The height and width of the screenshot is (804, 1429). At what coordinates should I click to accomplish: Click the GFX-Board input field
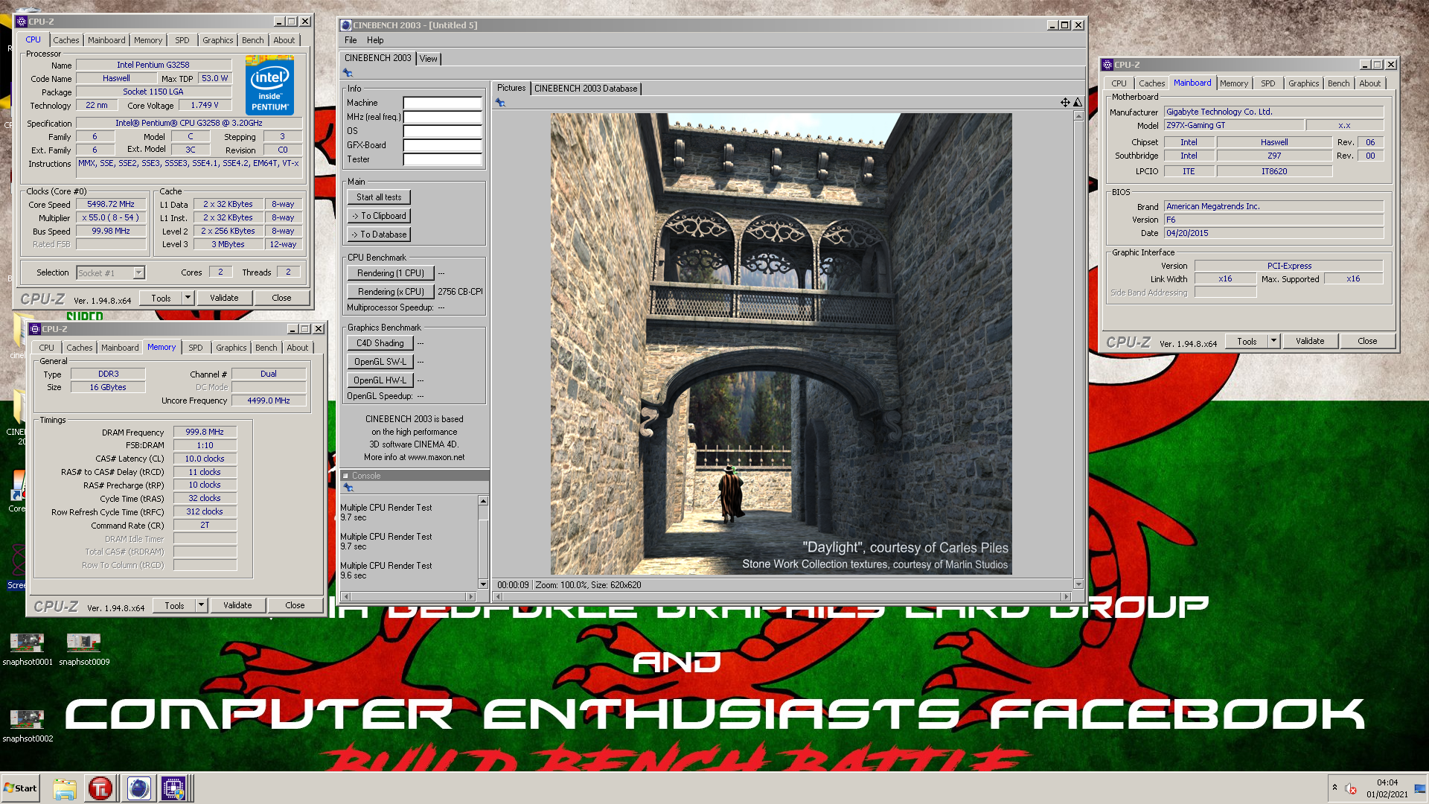(442, 145)
